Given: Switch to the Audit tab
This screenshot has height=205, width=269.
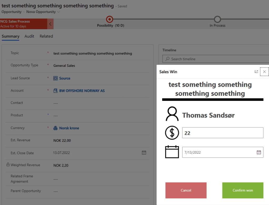Looking at the screenshot, I should click(29, 36).
